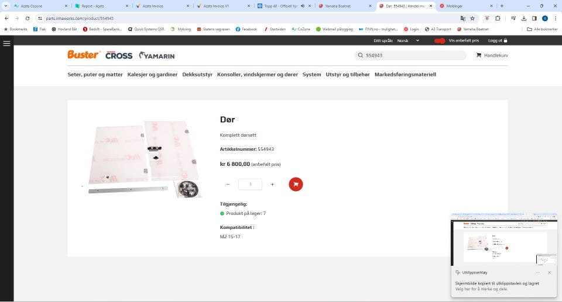Click the Yamarin brand logo
This screenshot has width=562, height=302.
pyautogui.click(x=157, y=55)
